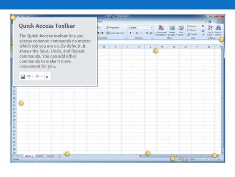Click the Decrease Decimal icon
The width and height of the screenshot is (235, 177).
point(151,33)
